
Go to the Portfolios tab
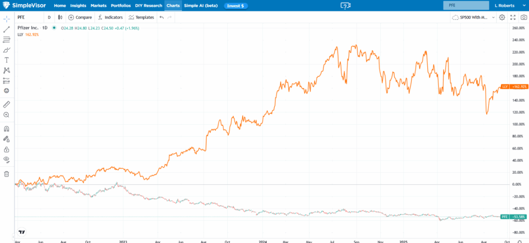click(121, 5)
